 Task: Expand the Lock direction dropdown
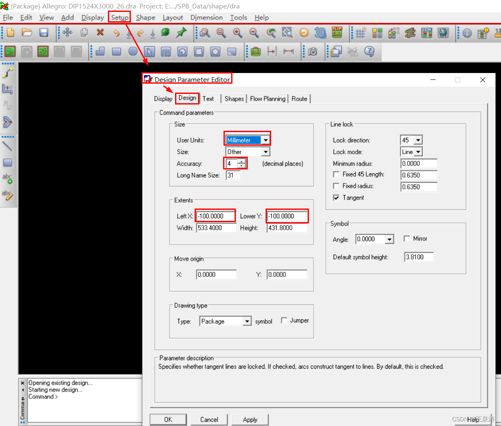pyautogui.click(x=418, y=140)
